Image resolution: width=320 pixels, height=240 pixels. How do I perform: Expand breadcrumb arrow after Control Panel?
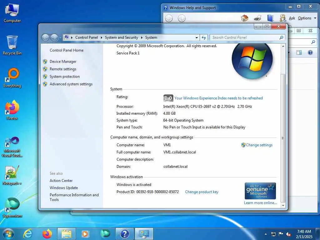102,37
